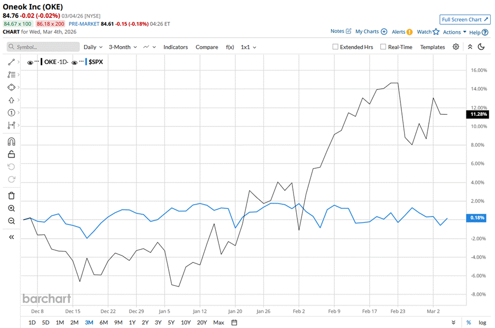The height and width of the screenshot is (328, 495).
Task: Hide the OKE series with eye icon
Action: [x=30, y=62]
